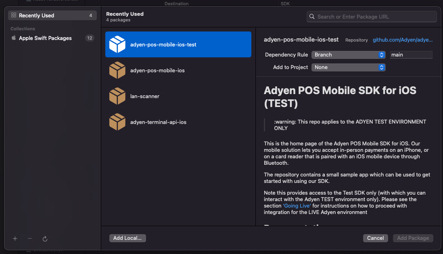
Task: Remove collection with the minus icon
Action: 30,239
